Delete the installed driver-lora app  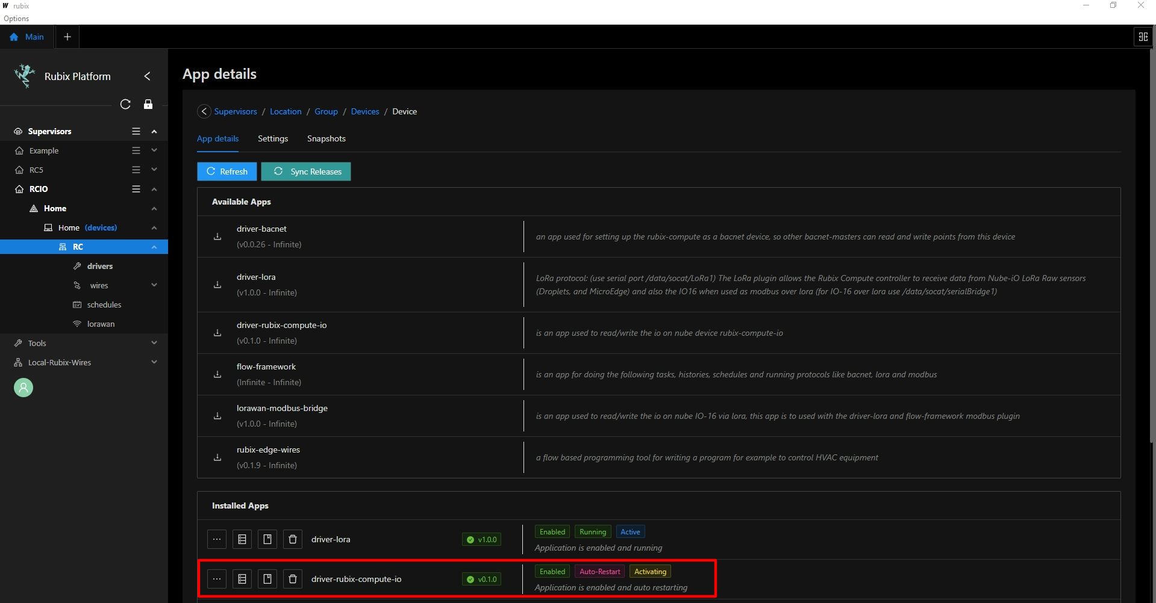click(293, 539)
